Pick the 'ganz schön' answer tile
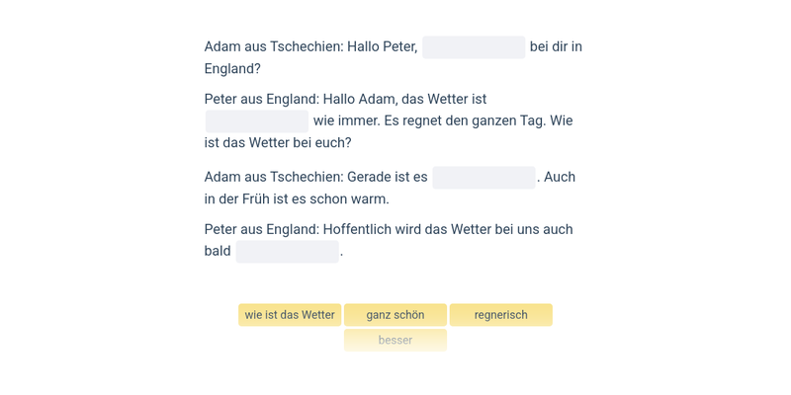791x395 pixels. click(395, 315)
